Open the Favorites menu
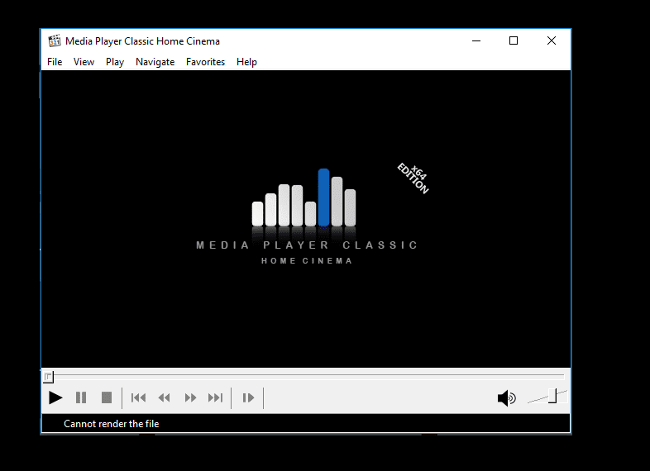Screen dimensions: 650x471 205,62
